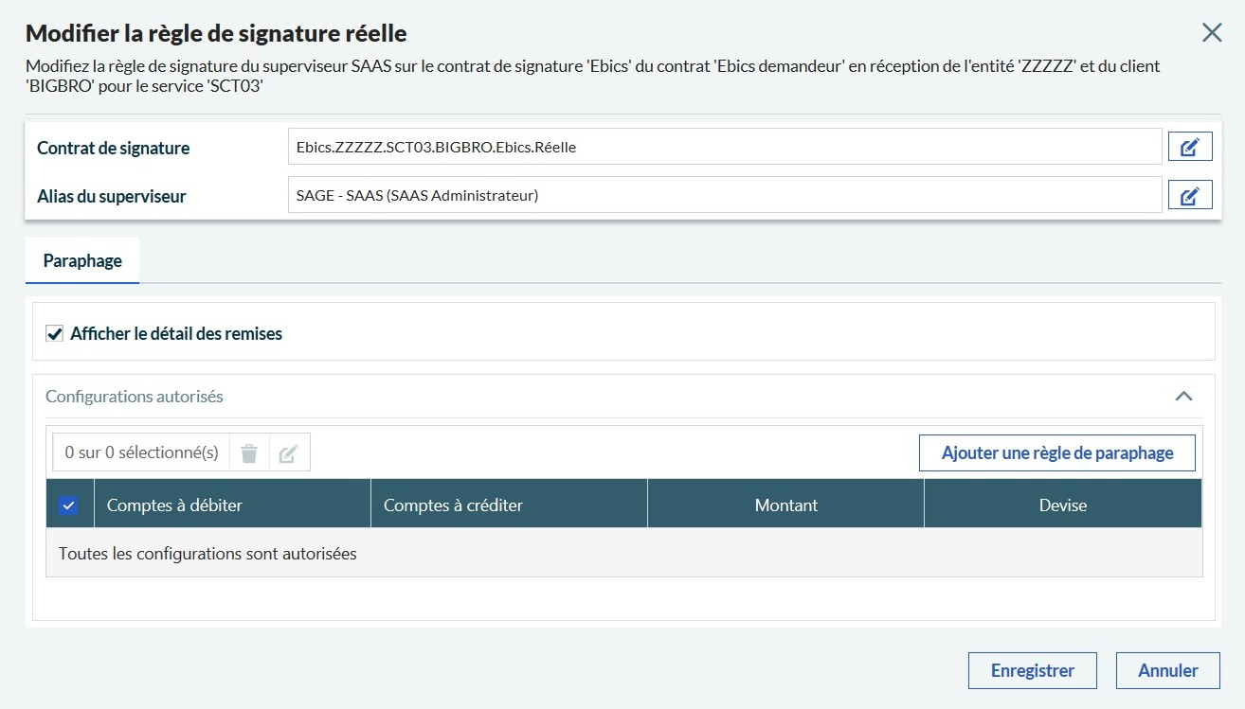Click the Montant column header
This screenshot has height=709, width=1245.
(785, 505)
